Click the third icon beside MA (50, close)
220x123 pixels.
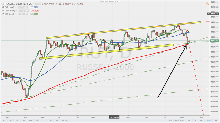click(24, 7)
